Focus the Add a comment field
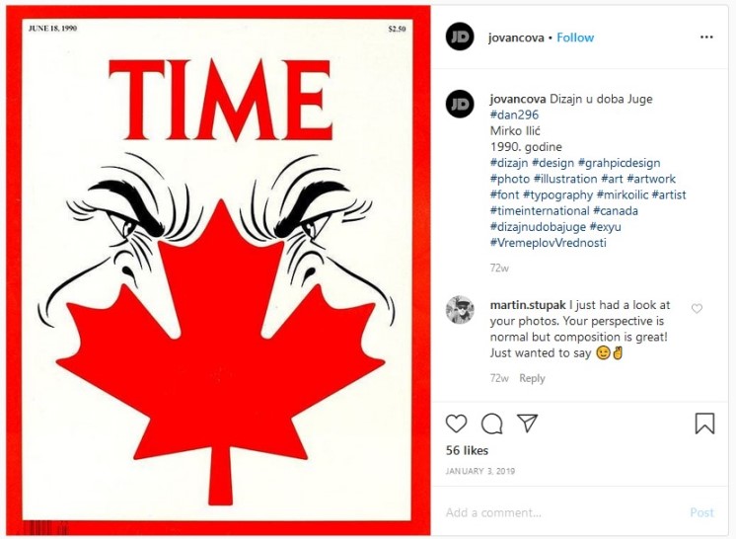 pos(563,512)
